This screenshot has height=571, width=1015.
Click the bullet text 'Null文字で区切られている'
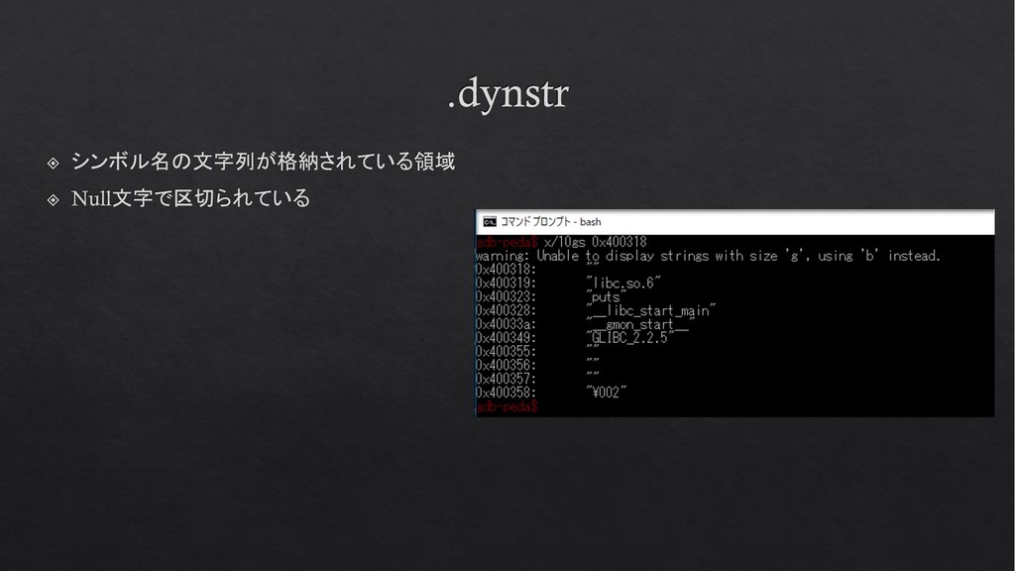191,198
